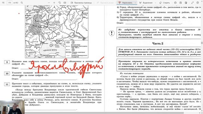The width and height of the screenshot is (203, 114).
Task: Zoom in with the plus button
Action: pos(54,3)
